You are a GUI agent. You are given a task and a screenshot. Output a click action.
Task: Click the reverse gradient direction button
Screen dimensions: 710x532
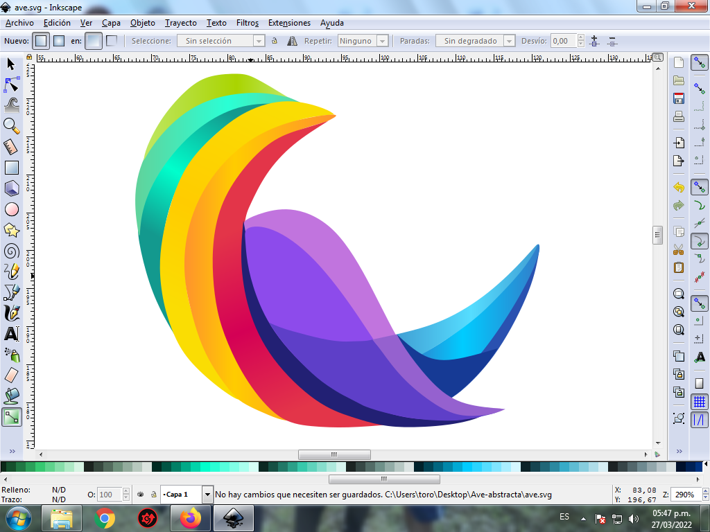(x=292, y=41)
